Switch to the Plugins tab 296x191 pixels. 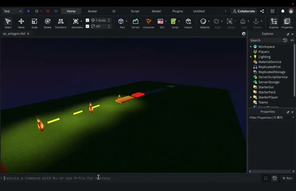click(x=178, y=11)
